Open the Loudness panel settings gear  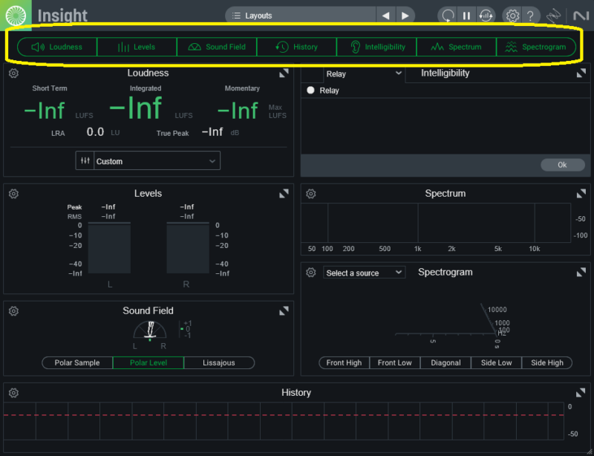(x=13, y=74)
